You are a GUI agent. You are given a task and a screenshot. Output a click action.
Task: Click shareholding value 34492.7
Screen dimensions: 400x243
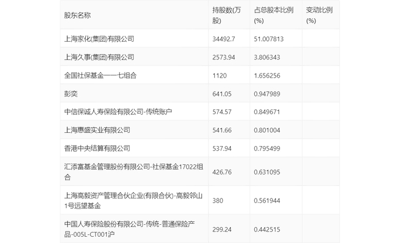pyautogui.click(x=224, y=39)
